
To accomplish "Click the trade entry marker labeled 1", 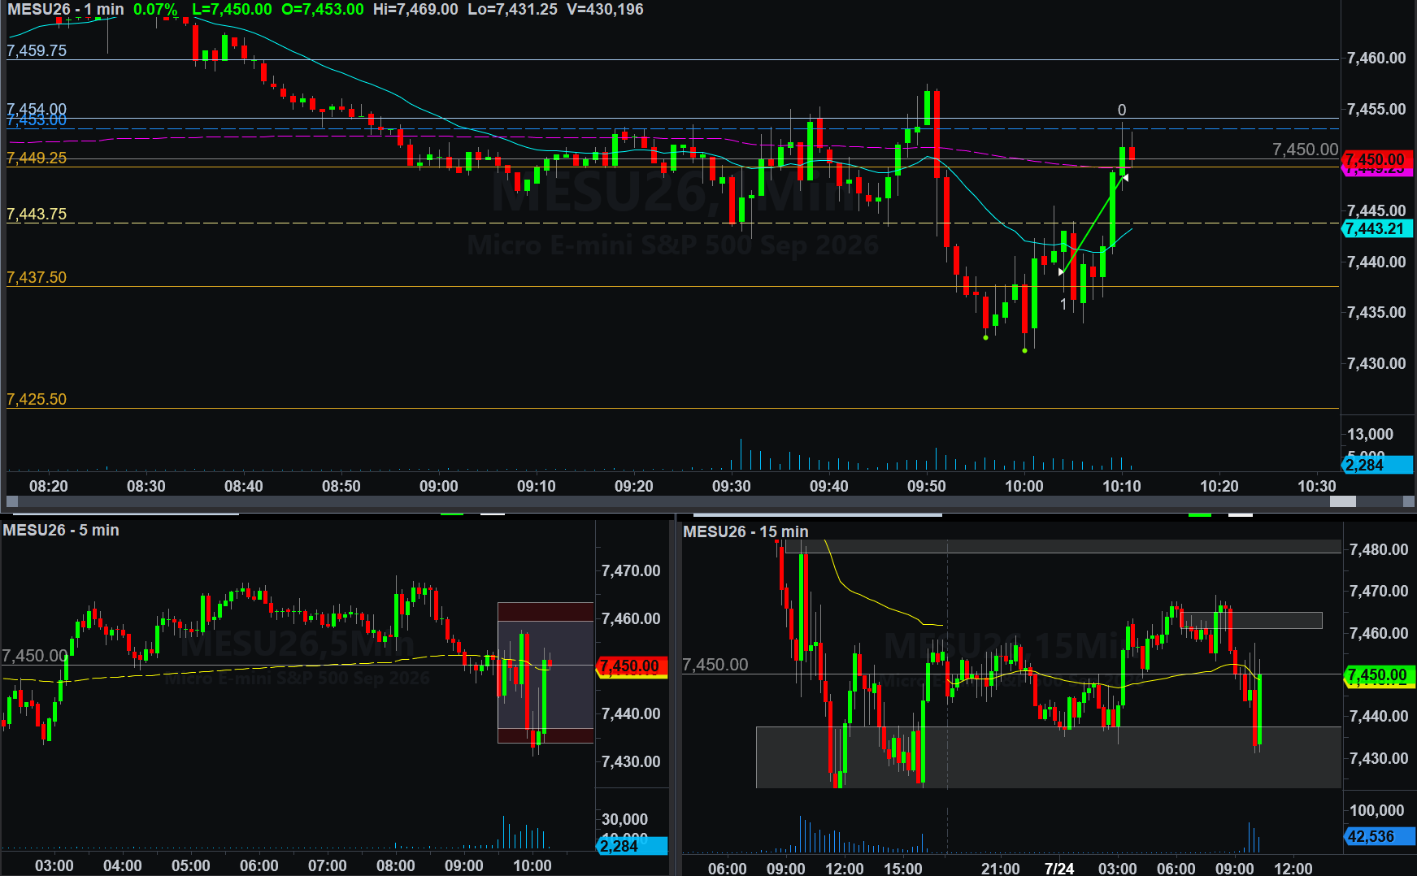I will coord(1063,304).
